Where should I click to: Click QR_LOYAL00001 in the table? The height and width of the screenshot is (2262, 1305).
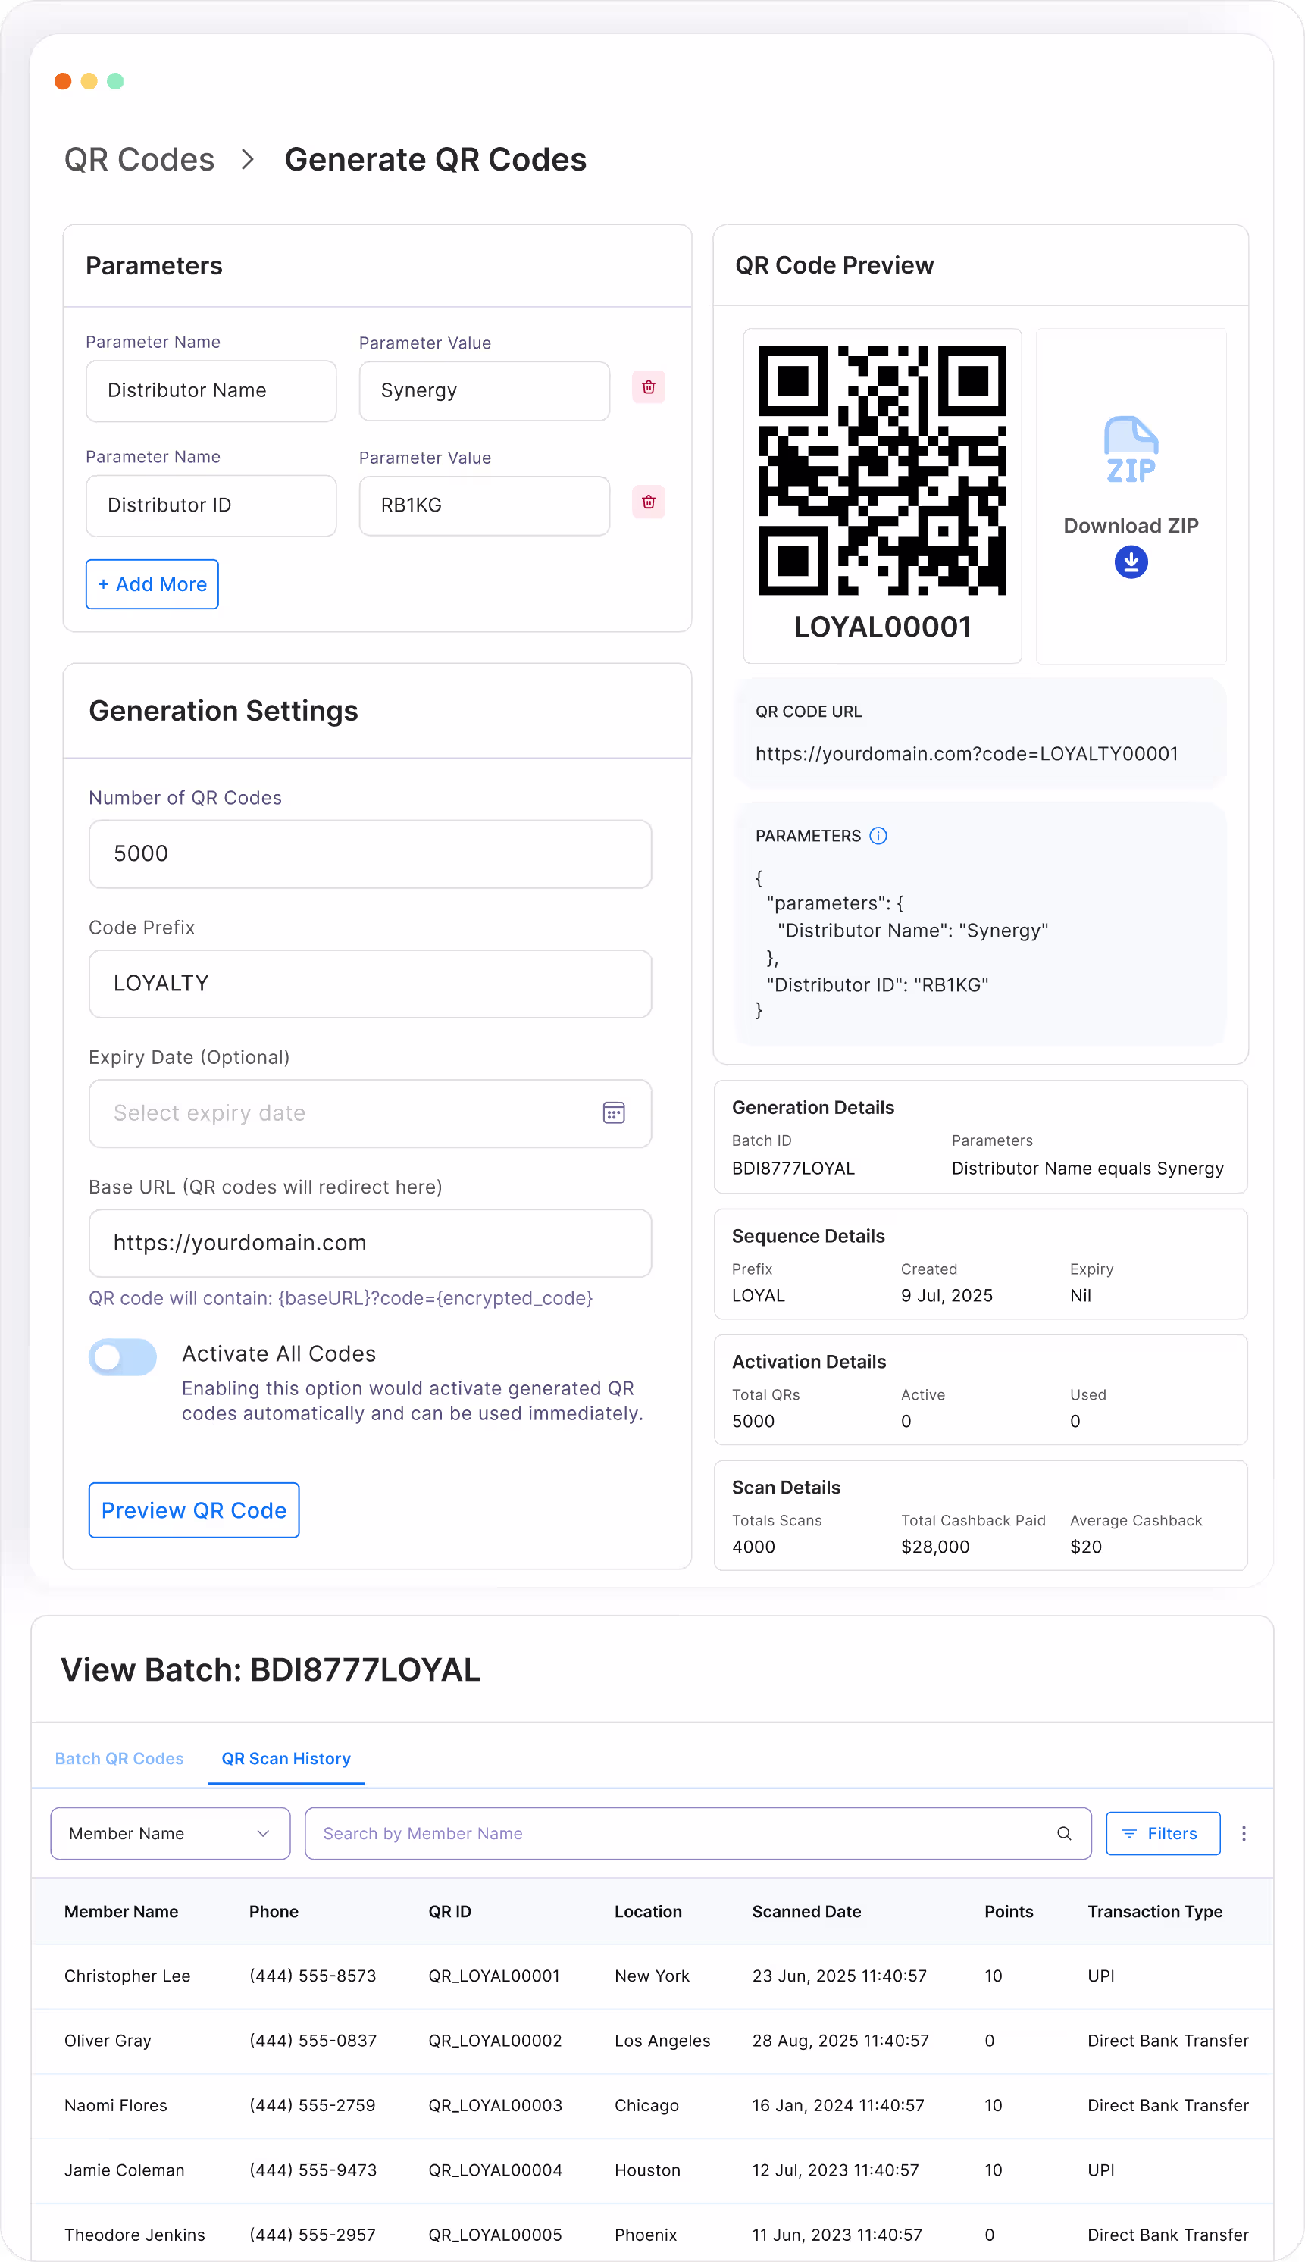click(x=494, y=1976)
